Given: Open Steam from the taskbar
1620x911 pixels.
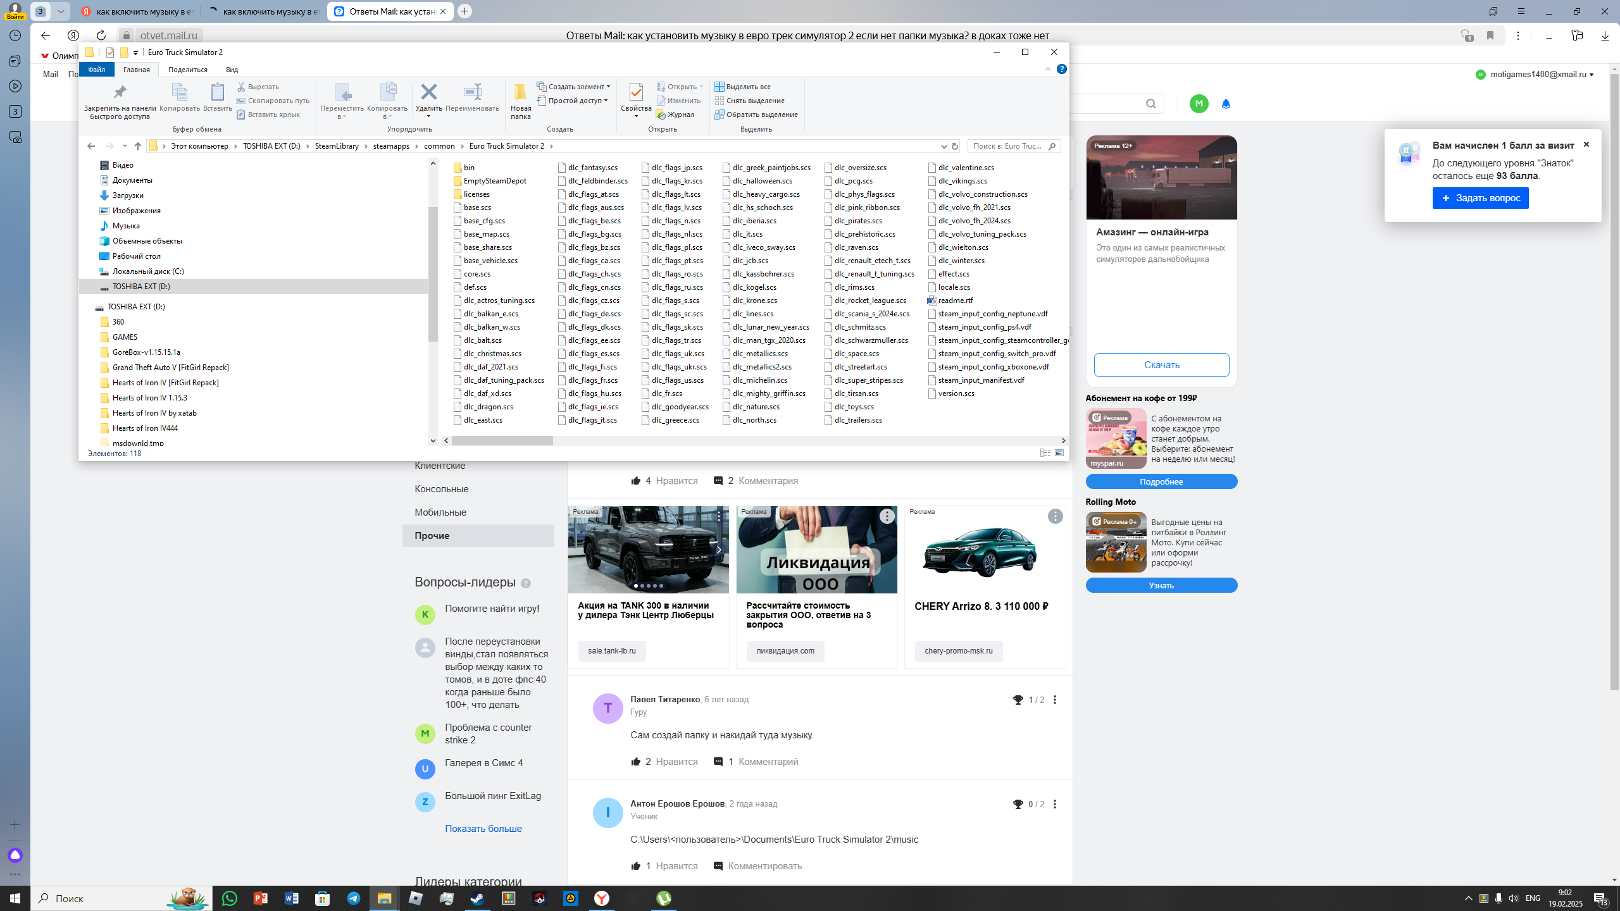Looking at the screenshot, I should coord(477,898).
